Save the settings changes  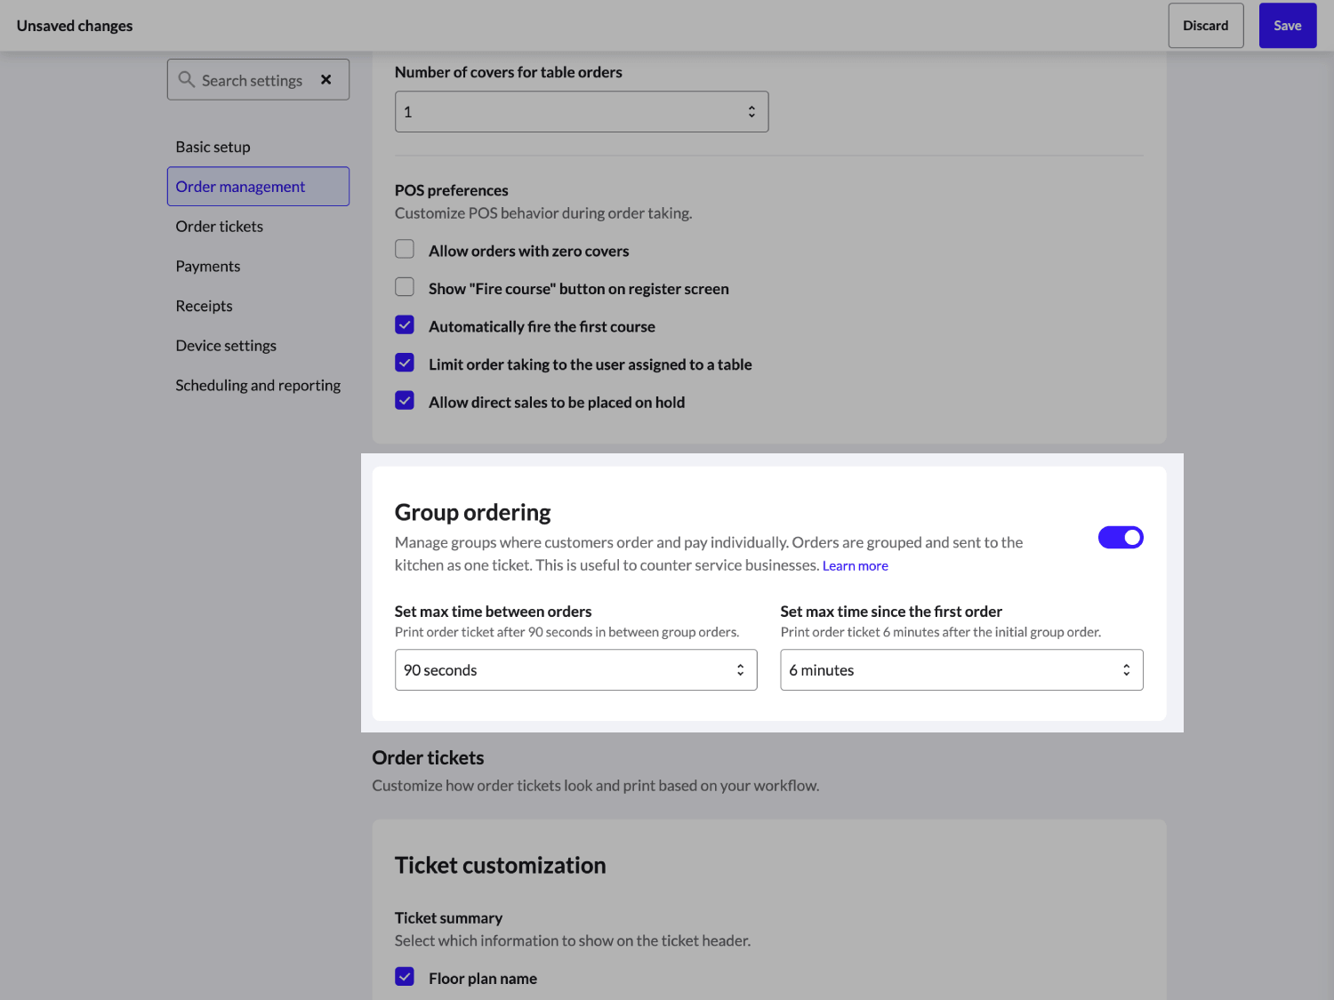(1288, 26)
